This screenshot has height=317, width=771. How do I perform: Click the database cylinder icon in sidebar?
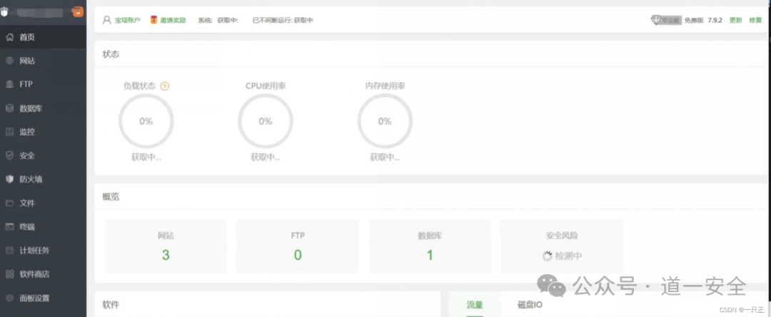pos(10,108)
